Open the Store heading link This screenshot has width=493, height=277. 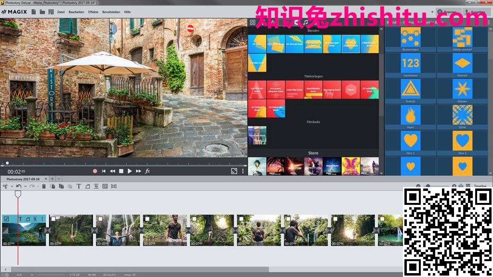point(313,153)
